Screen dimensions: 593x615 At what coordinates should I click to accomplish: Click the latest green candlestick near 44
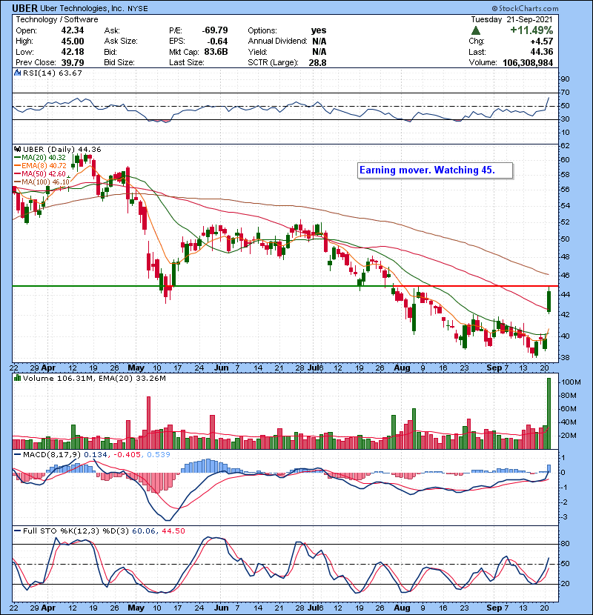(x=549, y=302)
